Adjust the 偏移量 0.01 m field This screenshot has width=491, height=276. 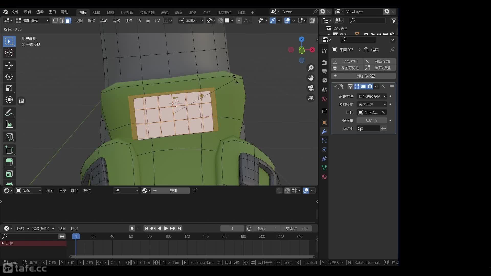(371, 120)
